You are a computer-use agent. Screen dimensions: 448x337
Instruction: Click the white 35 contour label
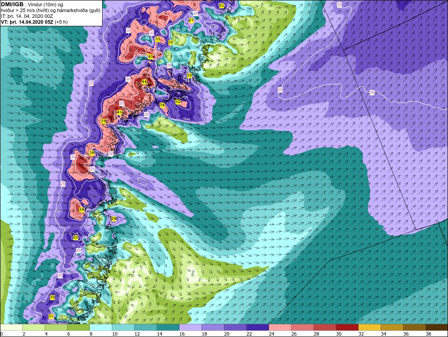(122, 103)
